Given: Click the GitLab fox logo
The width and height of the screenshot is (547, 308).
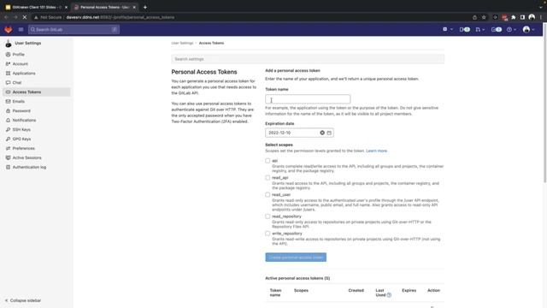Looking at the screenshot, I should coord(9,30).
